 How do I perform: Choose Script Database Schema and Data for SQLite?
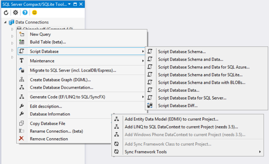tap(200, 75)
